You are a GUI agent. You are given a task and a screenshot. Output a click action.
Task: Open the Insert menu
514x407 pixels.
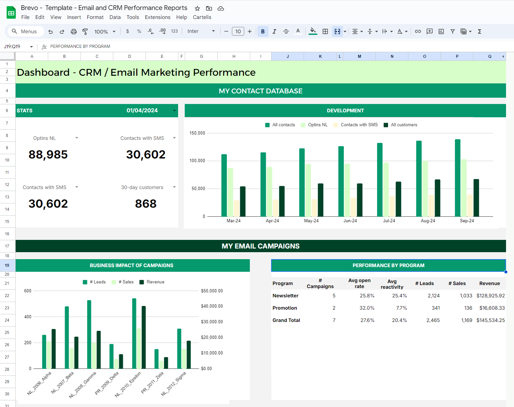pyautogui.click(x=74, y=17)
